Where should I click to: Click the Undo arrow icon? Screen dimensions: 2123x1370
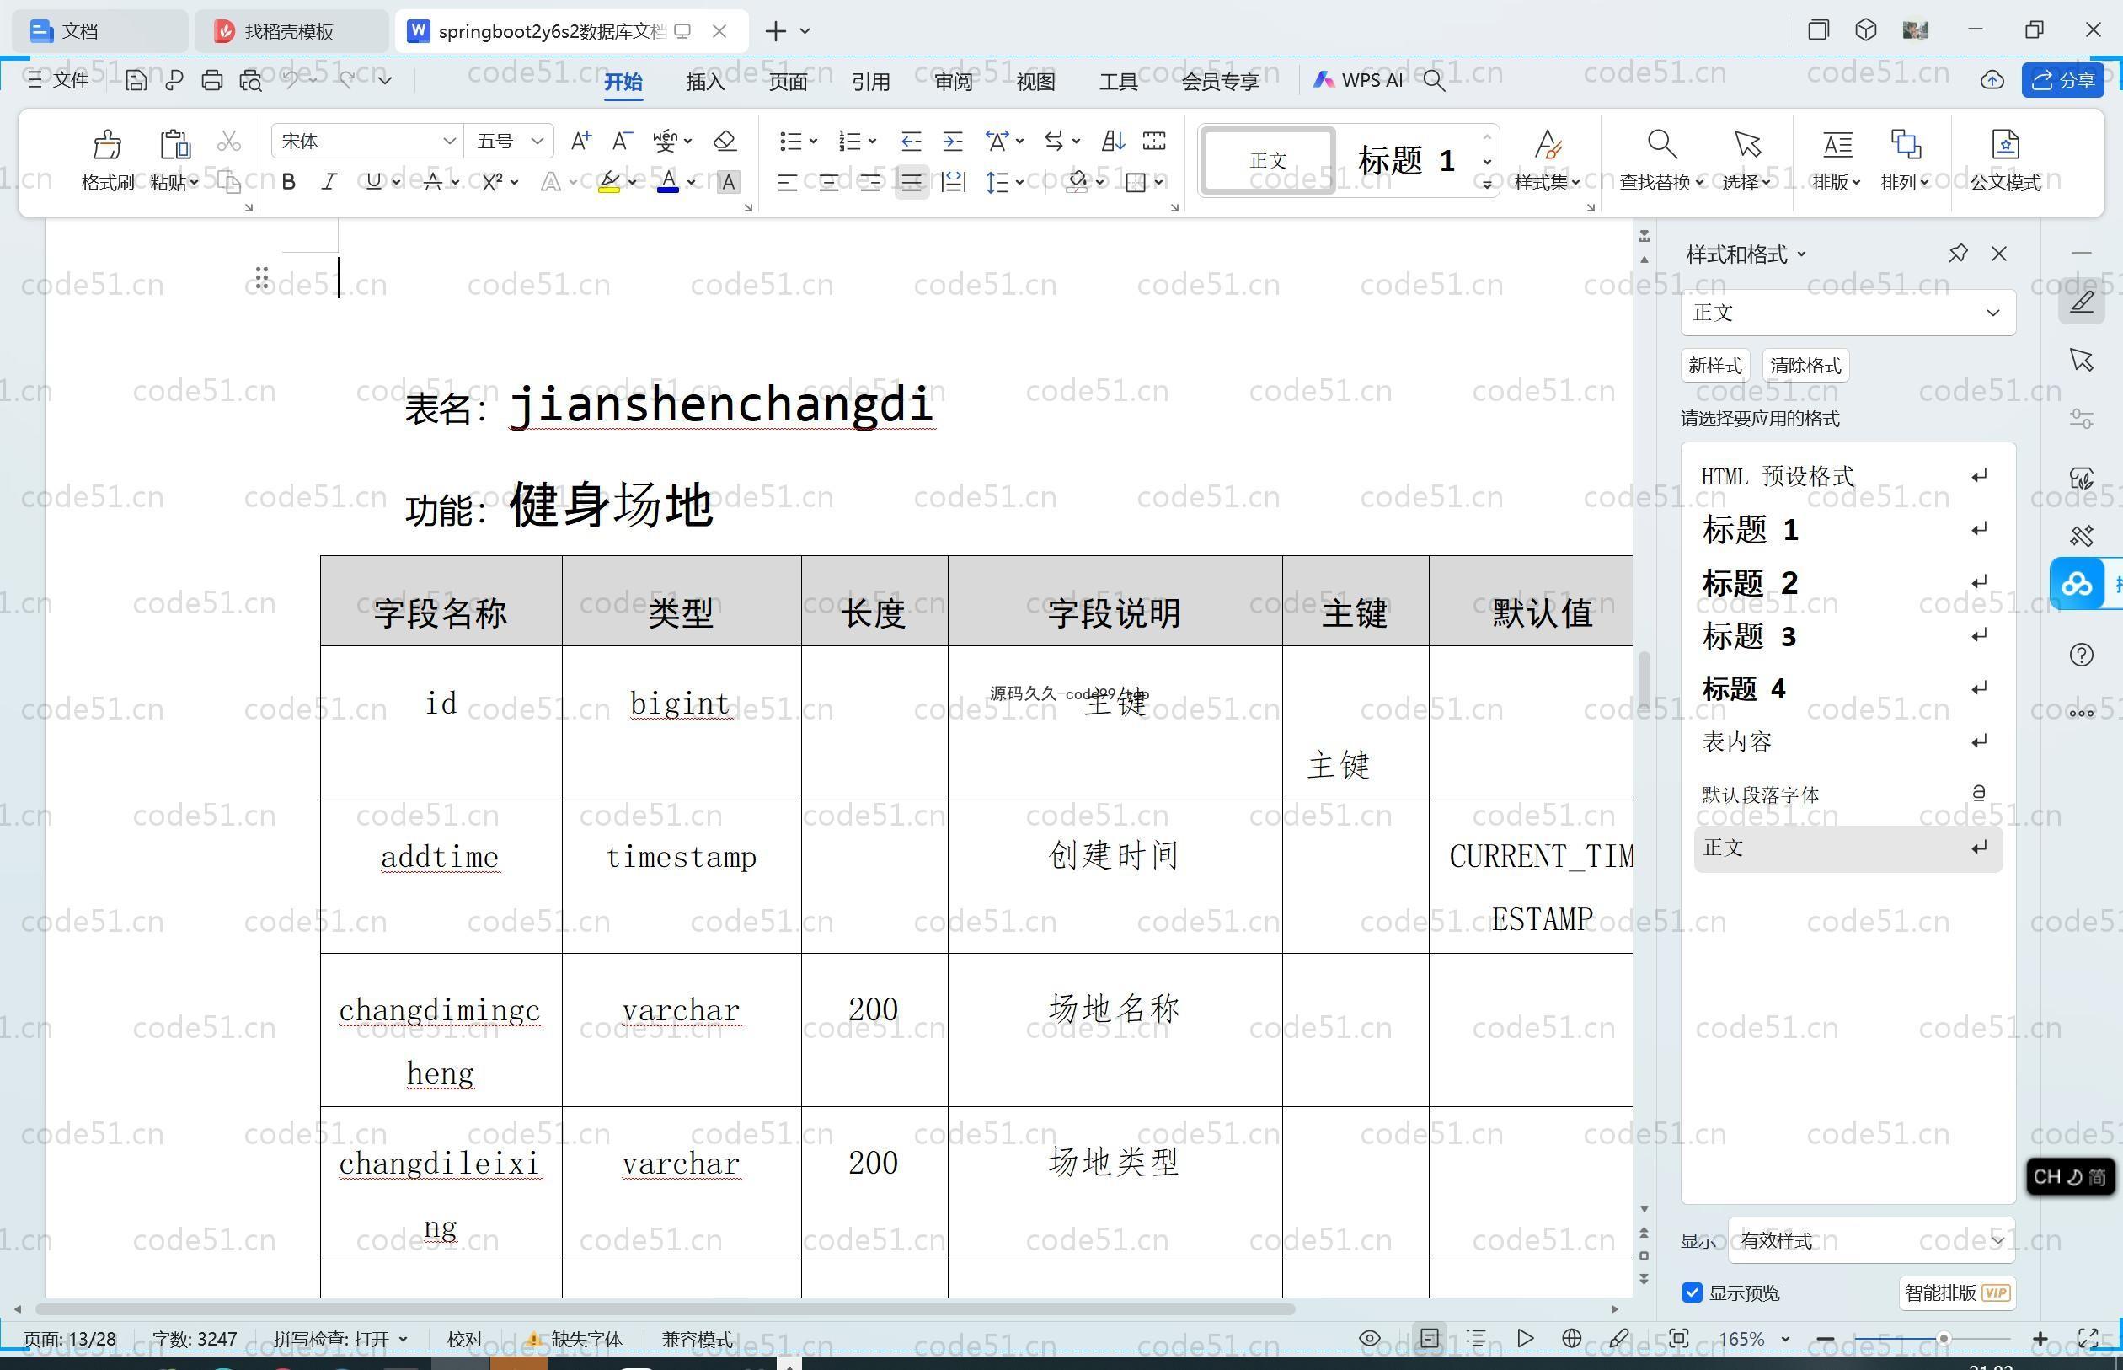(x=291, y=80)
